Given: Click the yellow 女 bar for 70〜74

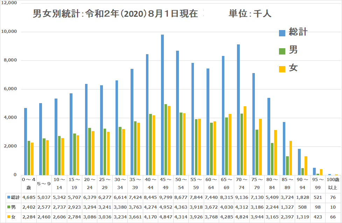Looking at the screenshot, I should pyautogui.click(x=245, y=141).
